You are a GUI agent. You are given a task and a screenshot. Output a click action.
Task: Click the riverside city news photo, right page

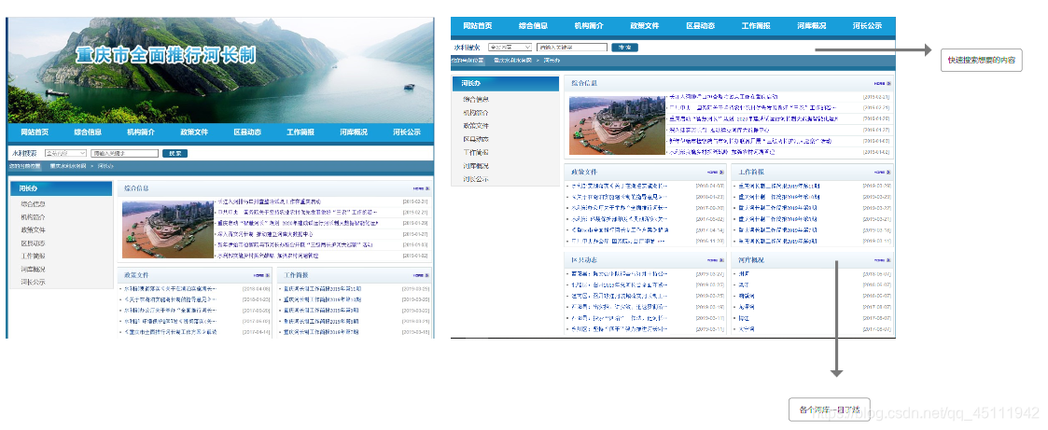618,126
